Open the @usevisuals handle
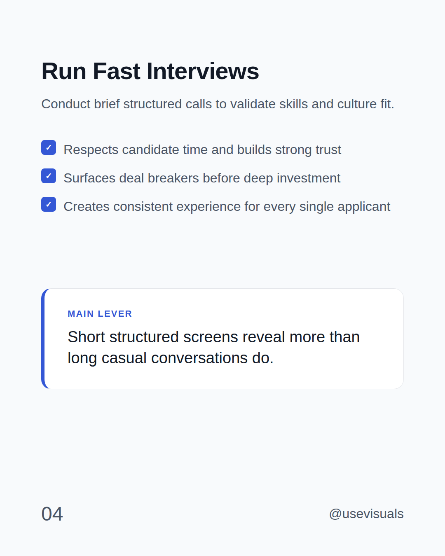This screenshot has width=445, height=556. (366, 514)
